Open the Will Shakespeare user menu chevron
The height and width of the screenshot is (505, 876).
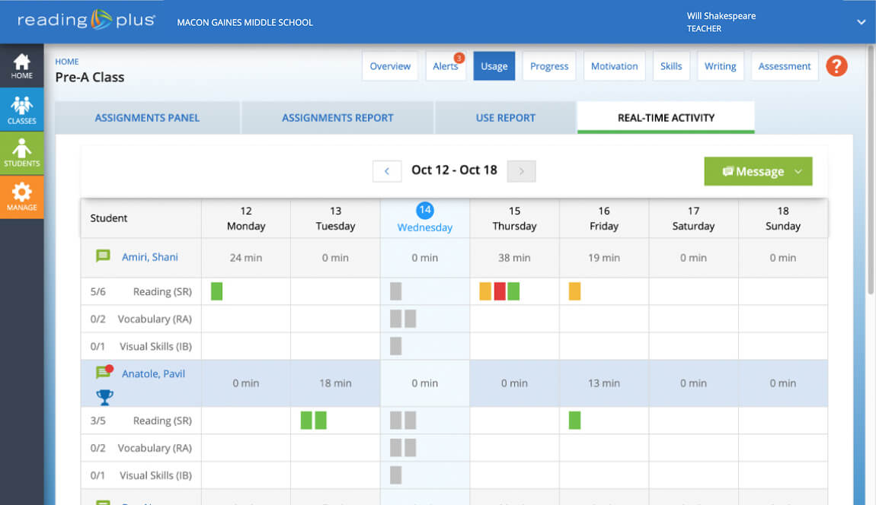coord(861,22)
